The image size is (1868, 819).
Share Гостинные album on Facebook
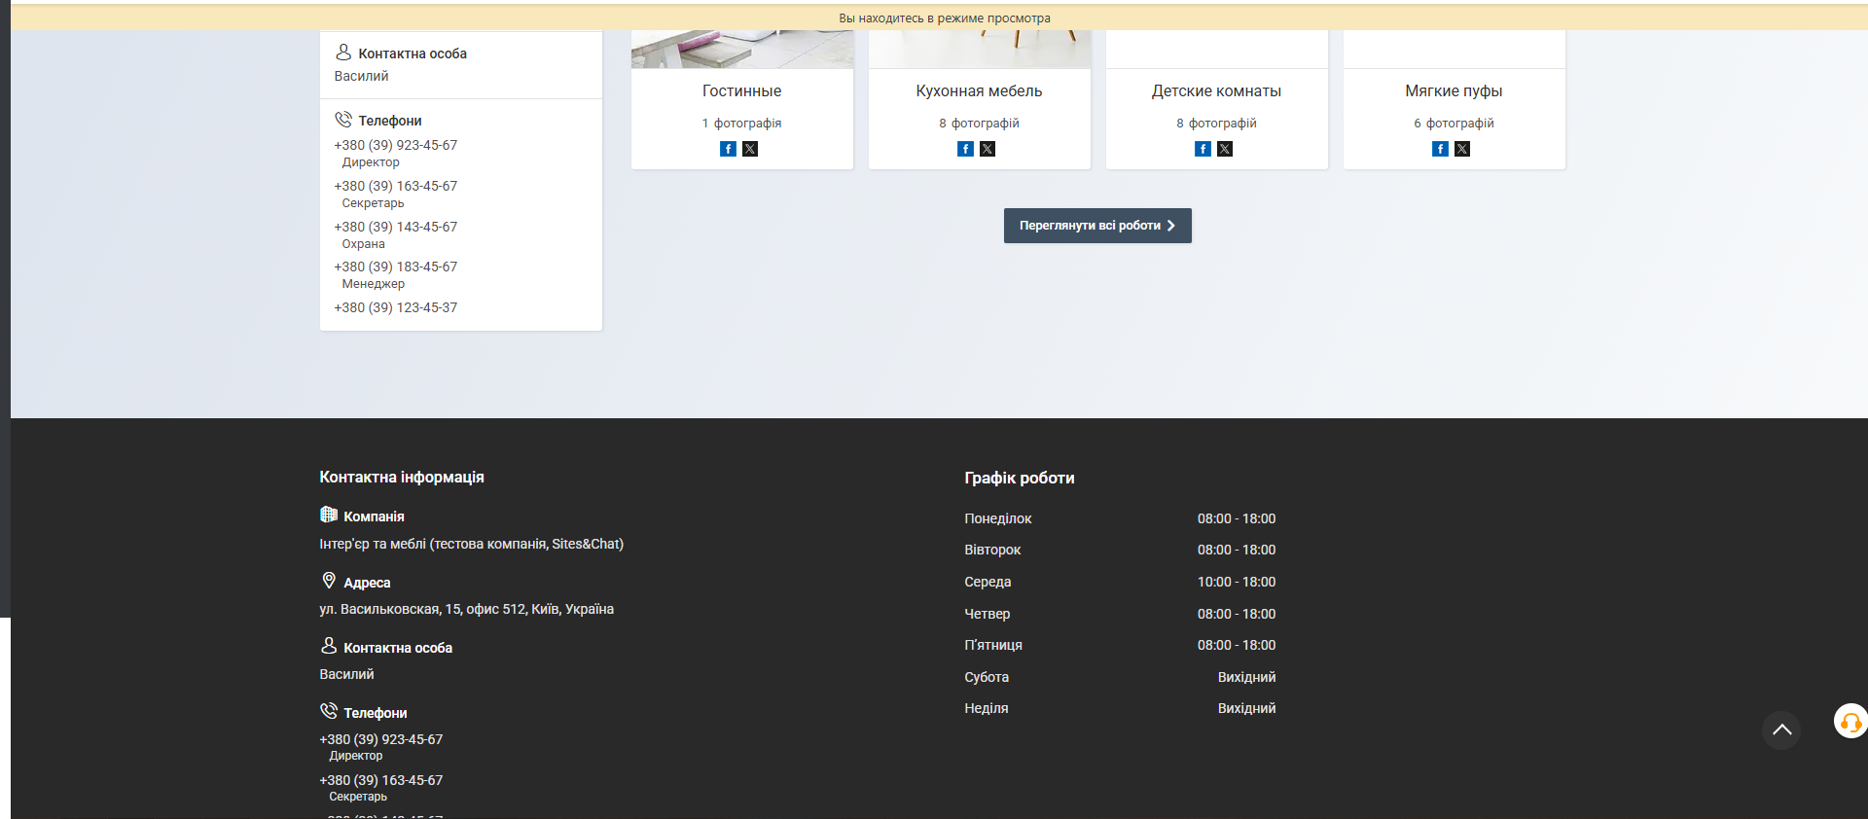[x=728, y=149]
